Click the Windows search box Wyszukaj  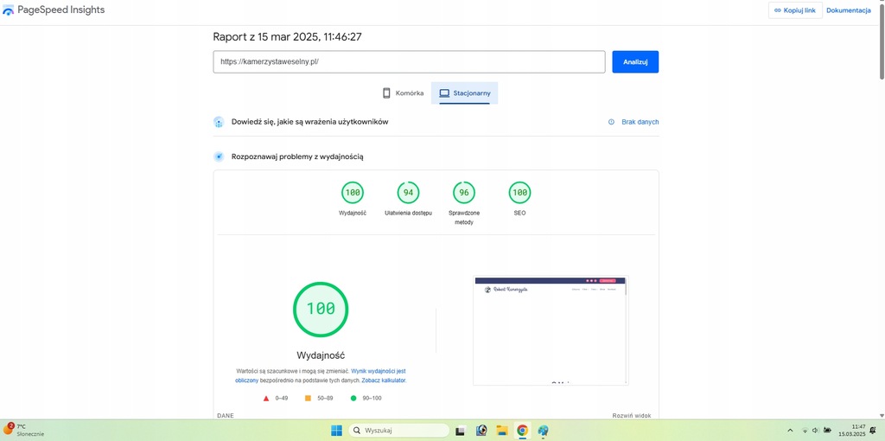point(399,430)
